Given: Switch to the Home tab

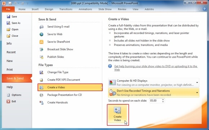Looking at the screenshot, I should point(22,9).
